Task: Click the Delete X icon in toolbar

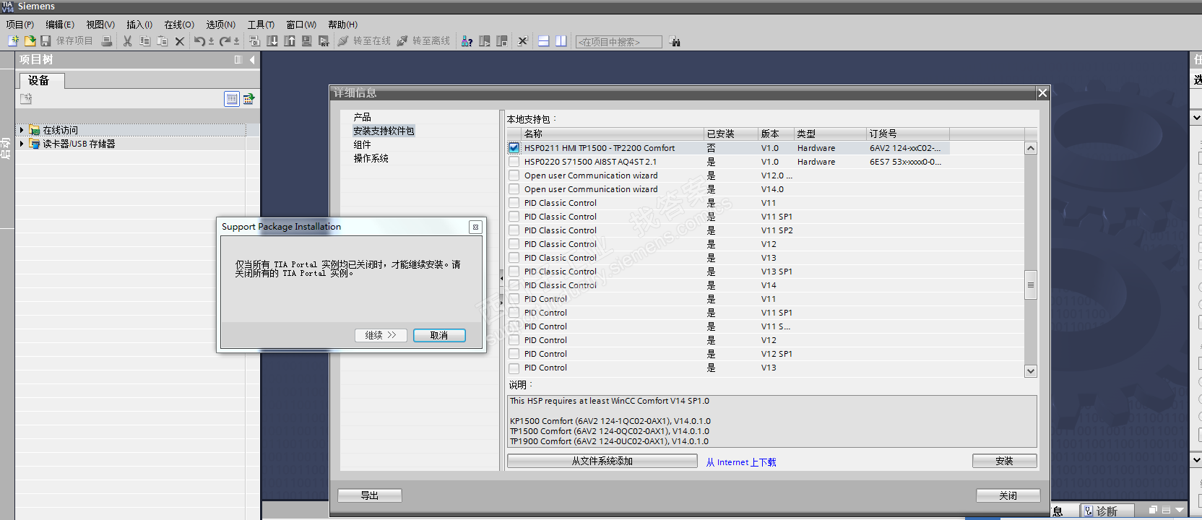Action: click(x=180, y=41)
